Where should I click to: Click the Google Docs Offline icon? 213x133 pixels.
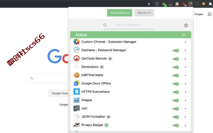pyautogui.click(x=77, y=83)
